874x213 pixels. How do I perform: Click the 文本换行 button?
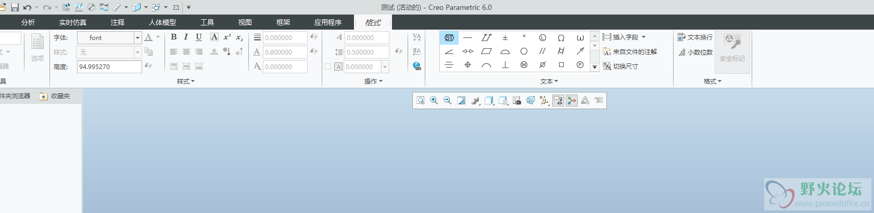pos(695,37)
